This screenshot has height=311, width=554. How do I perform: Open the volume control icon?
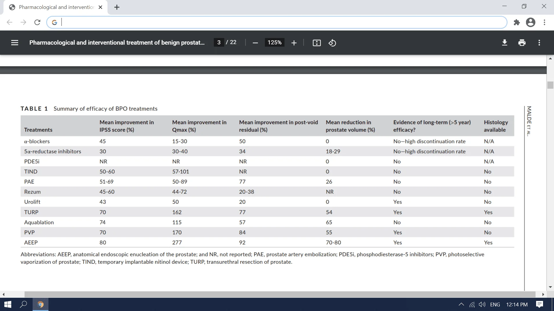click(482, 304)
